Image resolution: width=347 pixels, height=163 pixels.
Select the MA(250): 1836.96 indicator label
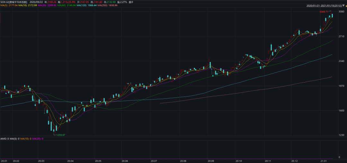click(108, 5)
